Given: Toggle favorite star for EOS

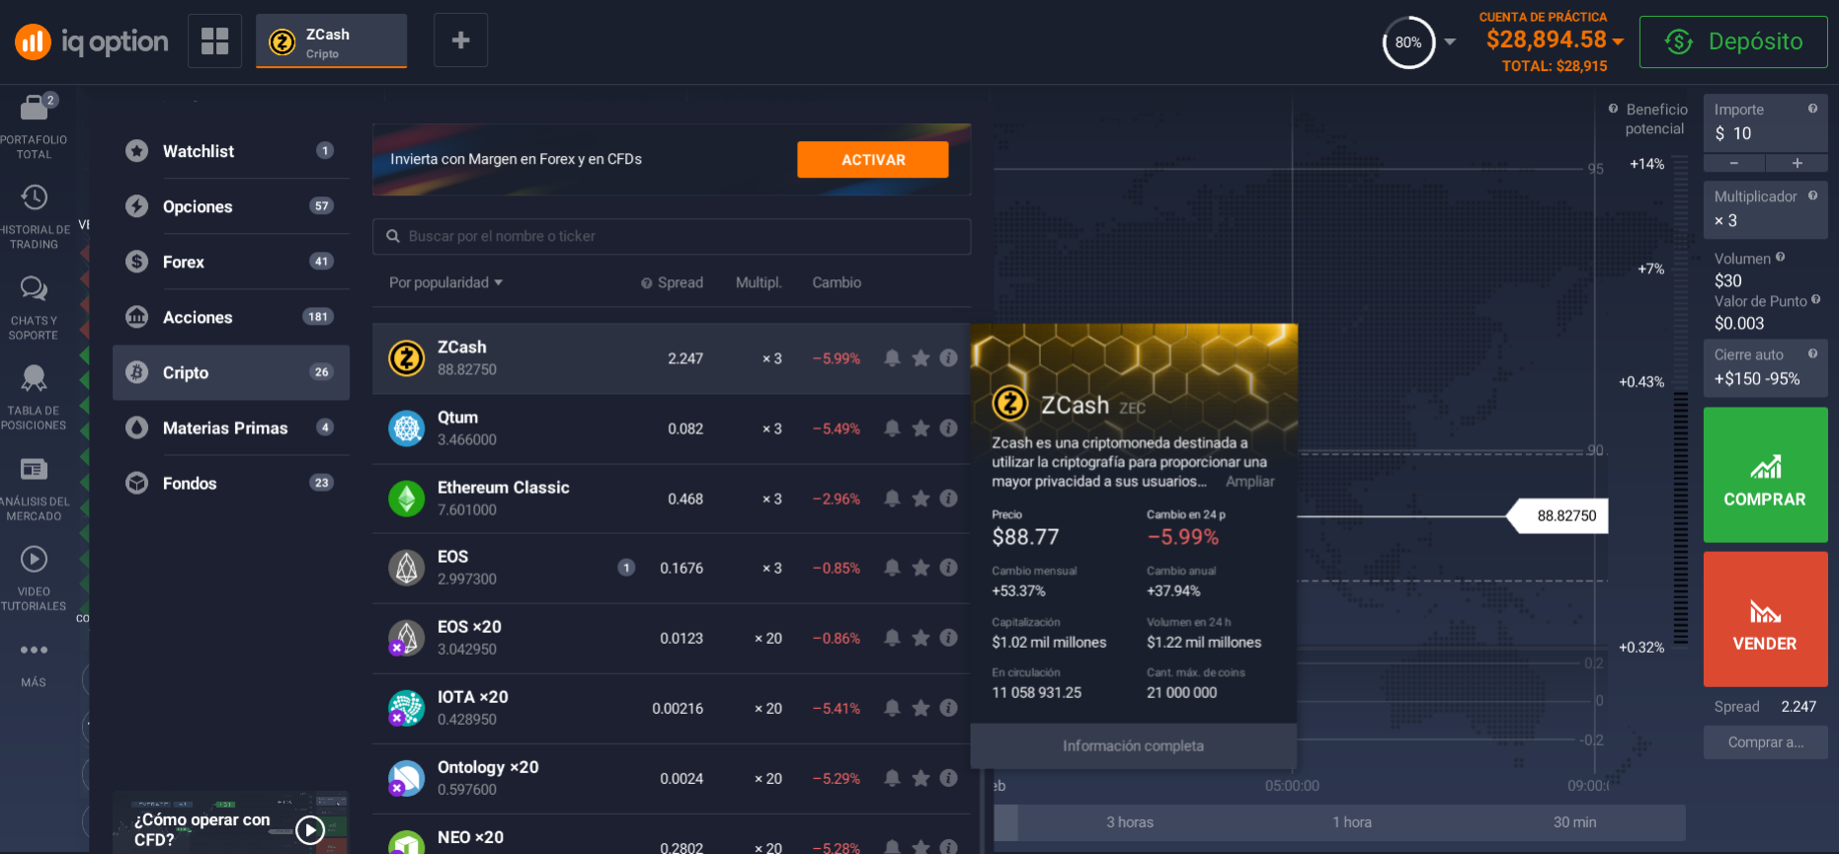Looking at the screenshot, I should tap(920, 568).
